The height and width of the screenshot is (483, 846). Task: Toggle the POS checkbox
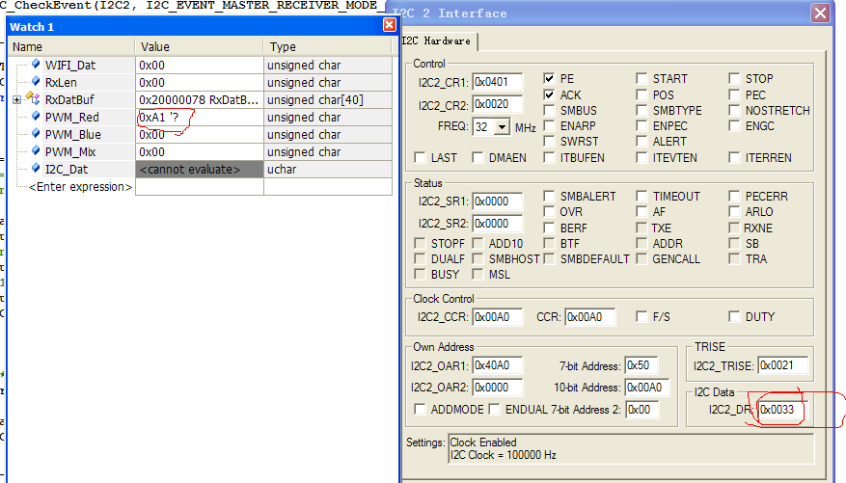point(641,94)
